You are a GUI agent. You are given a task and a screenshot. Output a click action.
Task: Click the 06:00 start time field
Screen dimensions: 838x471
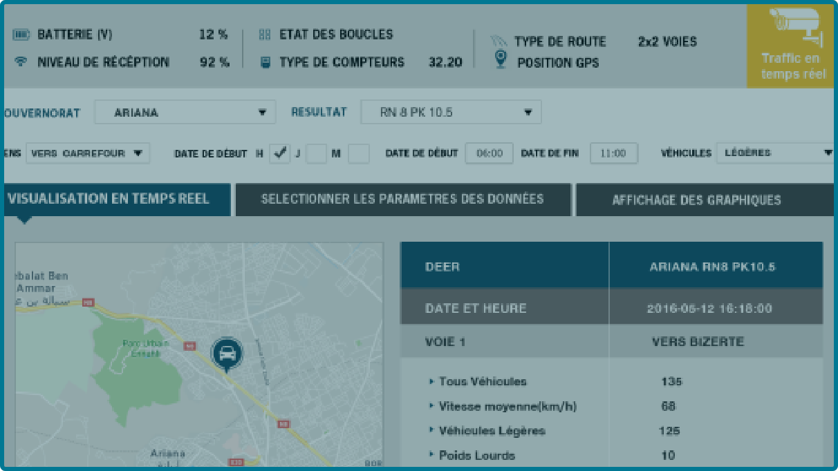coord(489,153)
